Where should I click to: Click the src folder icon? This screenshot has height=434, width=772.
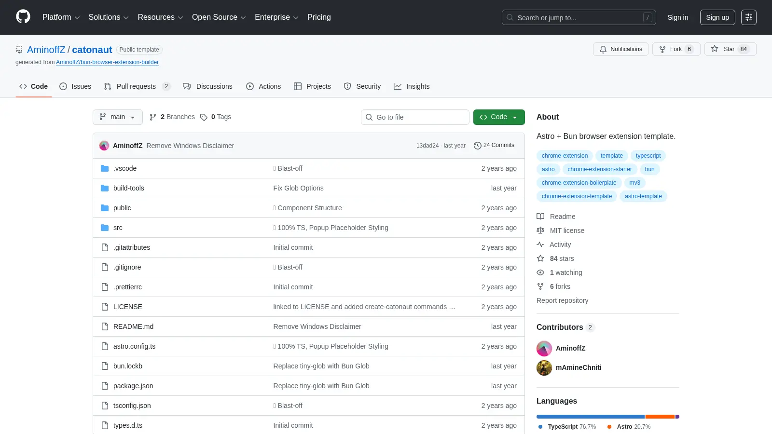point(105,228)
